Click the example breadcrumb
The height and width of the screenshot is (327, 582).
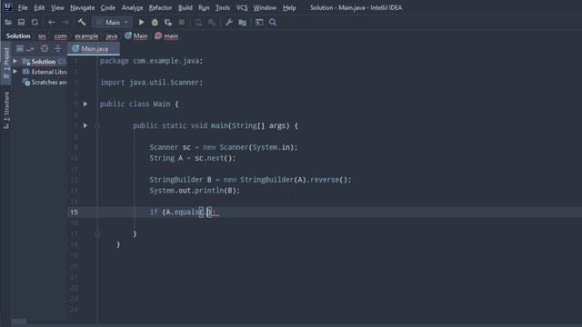click(x=86, y=36)
